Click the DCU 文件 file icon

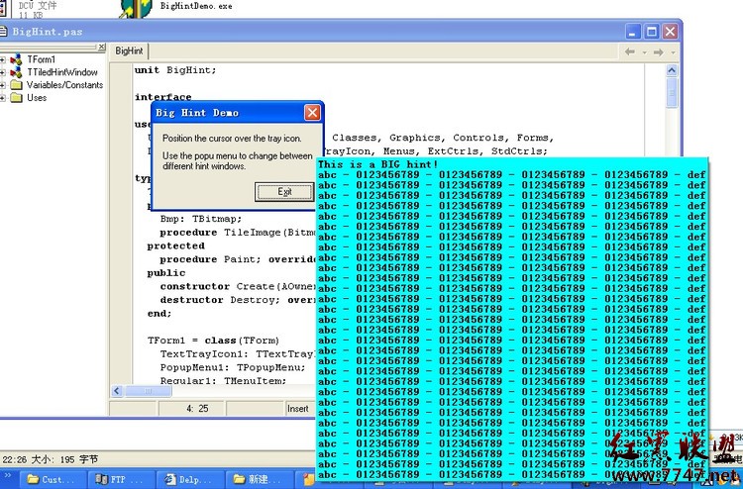(x=3, y=9)
